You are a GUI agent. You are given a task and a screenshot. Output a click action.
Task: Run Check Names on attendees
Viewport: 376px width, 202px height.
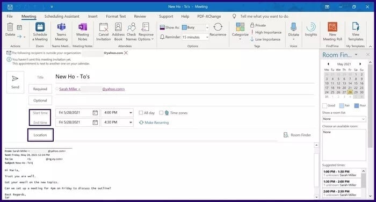pyautogui.click(x=131, y=32)
